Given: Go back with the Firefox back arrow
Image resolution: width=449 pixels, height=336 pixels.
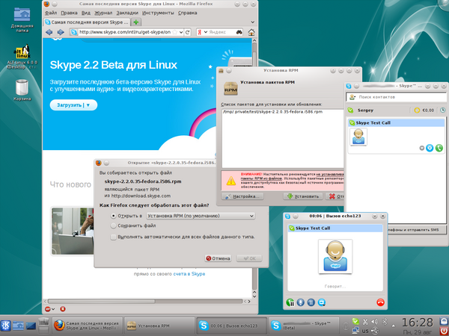Looking at the screenshot, I should 49,32.
